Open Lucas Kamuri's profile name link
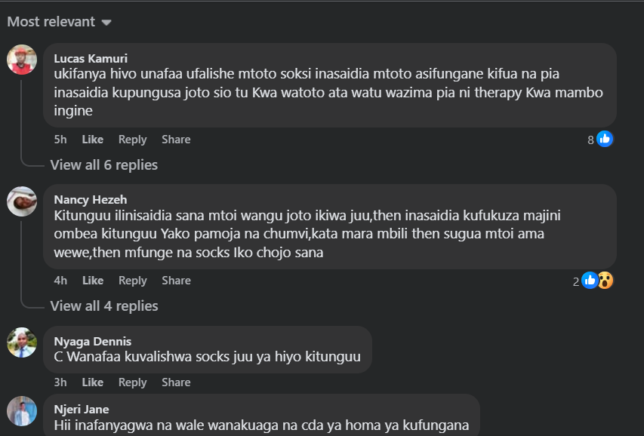Image resolution: width=644 pixels, height=436 pixels. (x=91, y=58)
